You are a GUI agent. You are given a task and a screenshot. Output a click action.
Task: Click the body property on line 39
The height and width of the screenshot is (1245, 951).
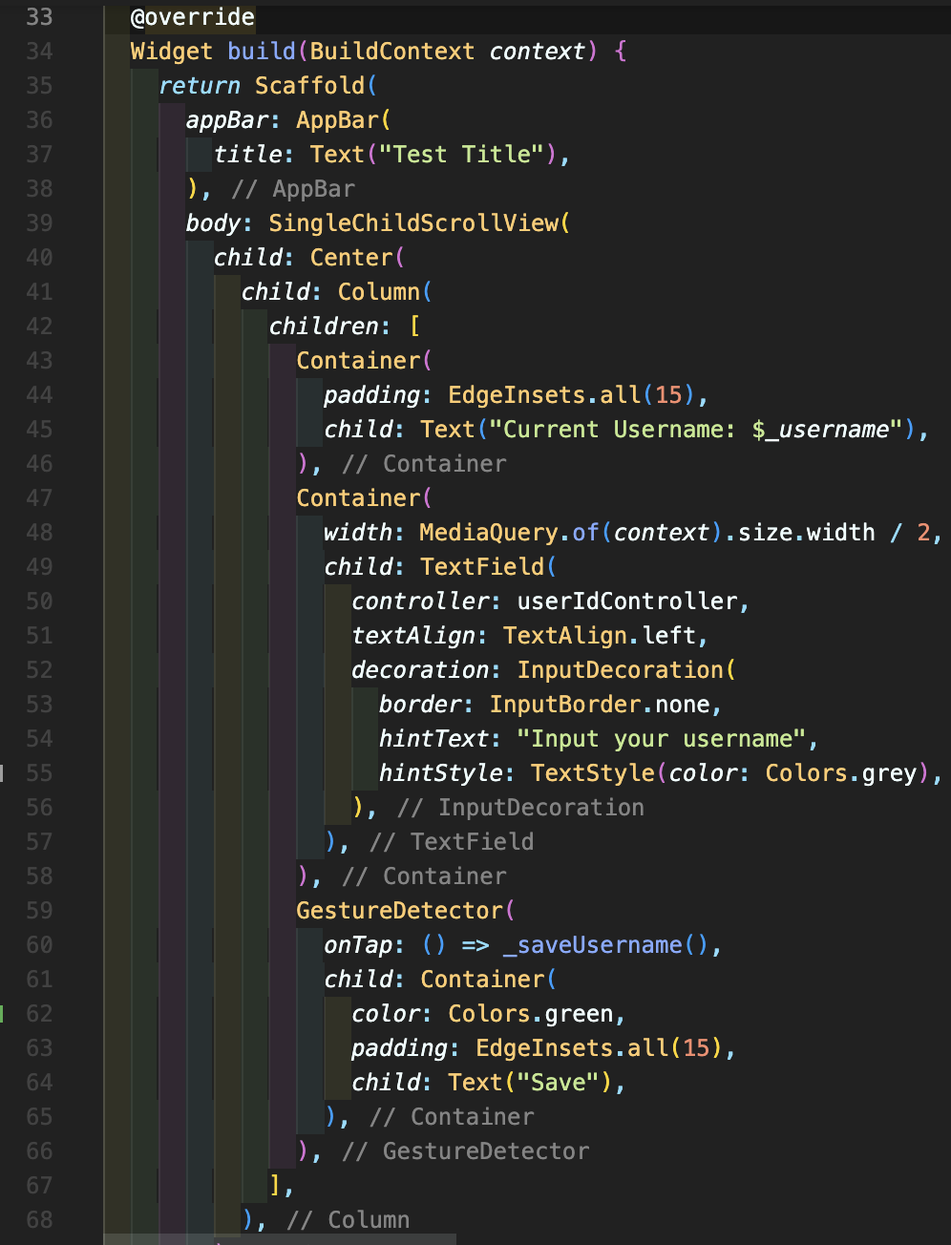[214, 223]
